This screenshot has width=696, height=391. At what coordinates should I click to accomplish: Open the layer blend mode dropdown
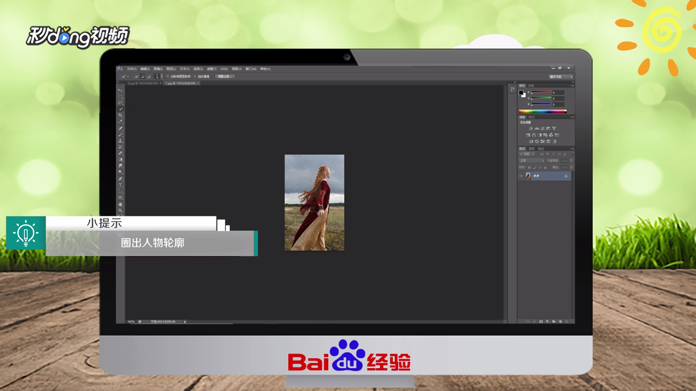[532, 161]
